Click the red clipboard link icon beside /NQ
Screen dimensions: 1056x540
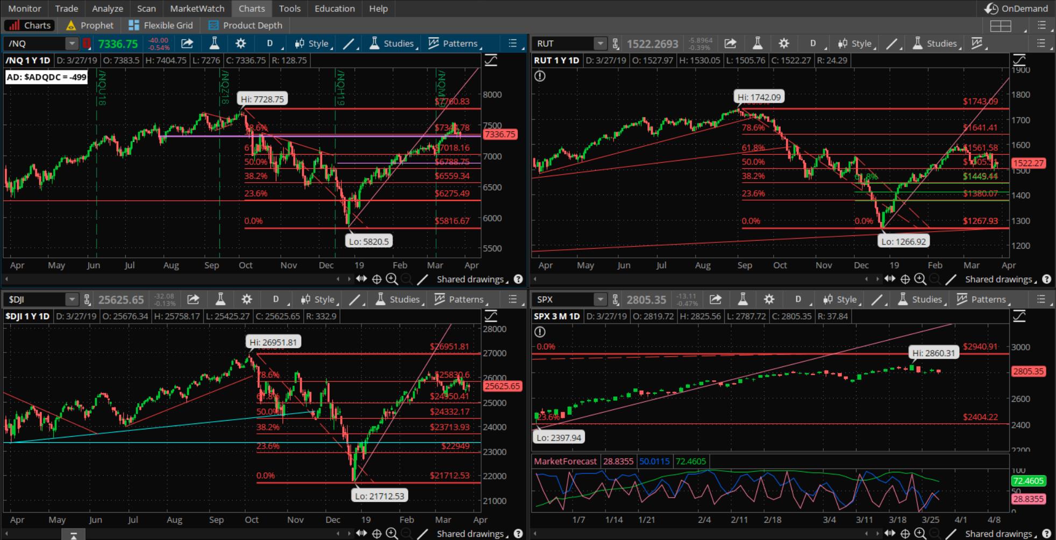(86, 44)
